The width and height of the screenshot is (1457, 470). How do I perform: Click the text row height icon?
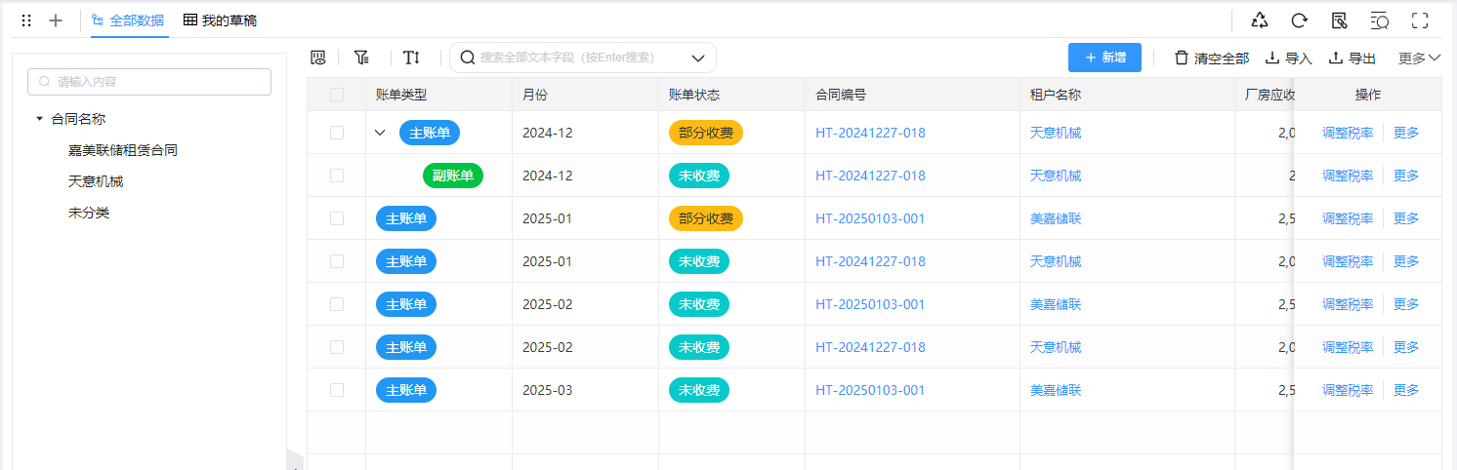[411, 58]
